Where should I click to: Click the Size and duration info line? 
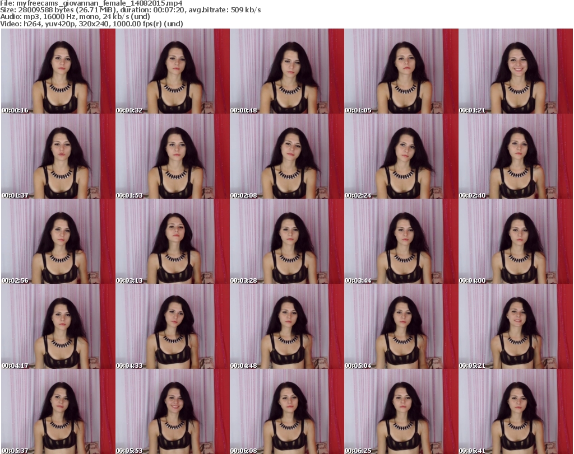tap(130, 10)
